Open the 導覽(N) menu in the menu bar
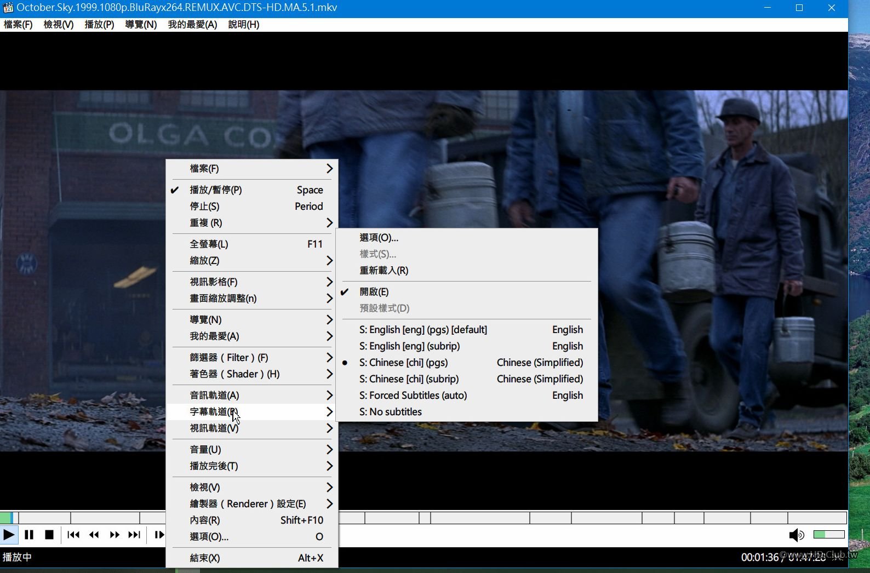The image size is (870, 573). pos(141,25)
